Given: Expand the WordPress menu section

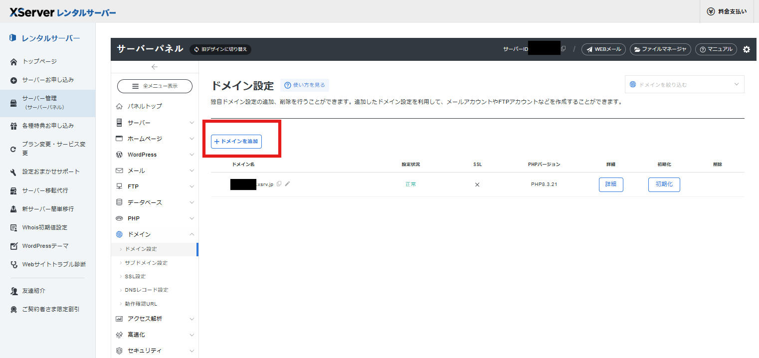Looking at the screenshot, I should [155, 155].
